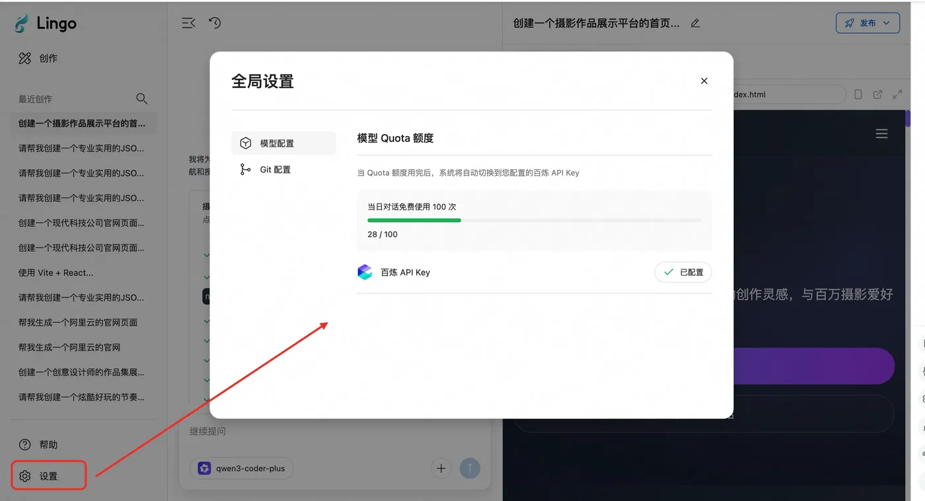Image resolution: width=925 pixels, height=501 pixels.
Task: Open 设置 in the sidebar
Action: (x=48, y=476)
